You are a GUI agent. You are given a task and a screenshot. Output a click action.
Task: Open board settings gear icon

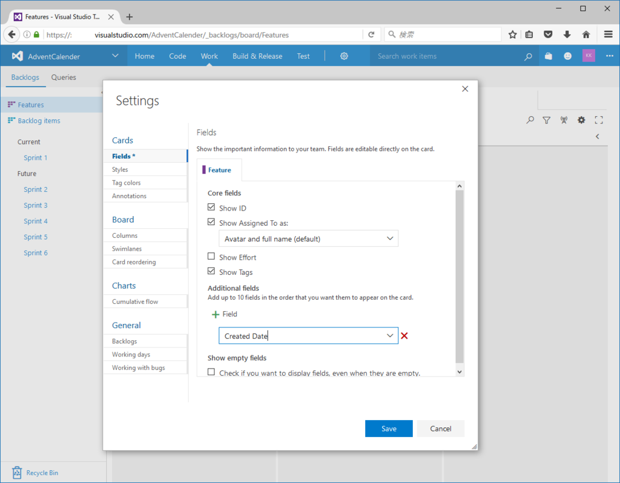tap(581, 120)
